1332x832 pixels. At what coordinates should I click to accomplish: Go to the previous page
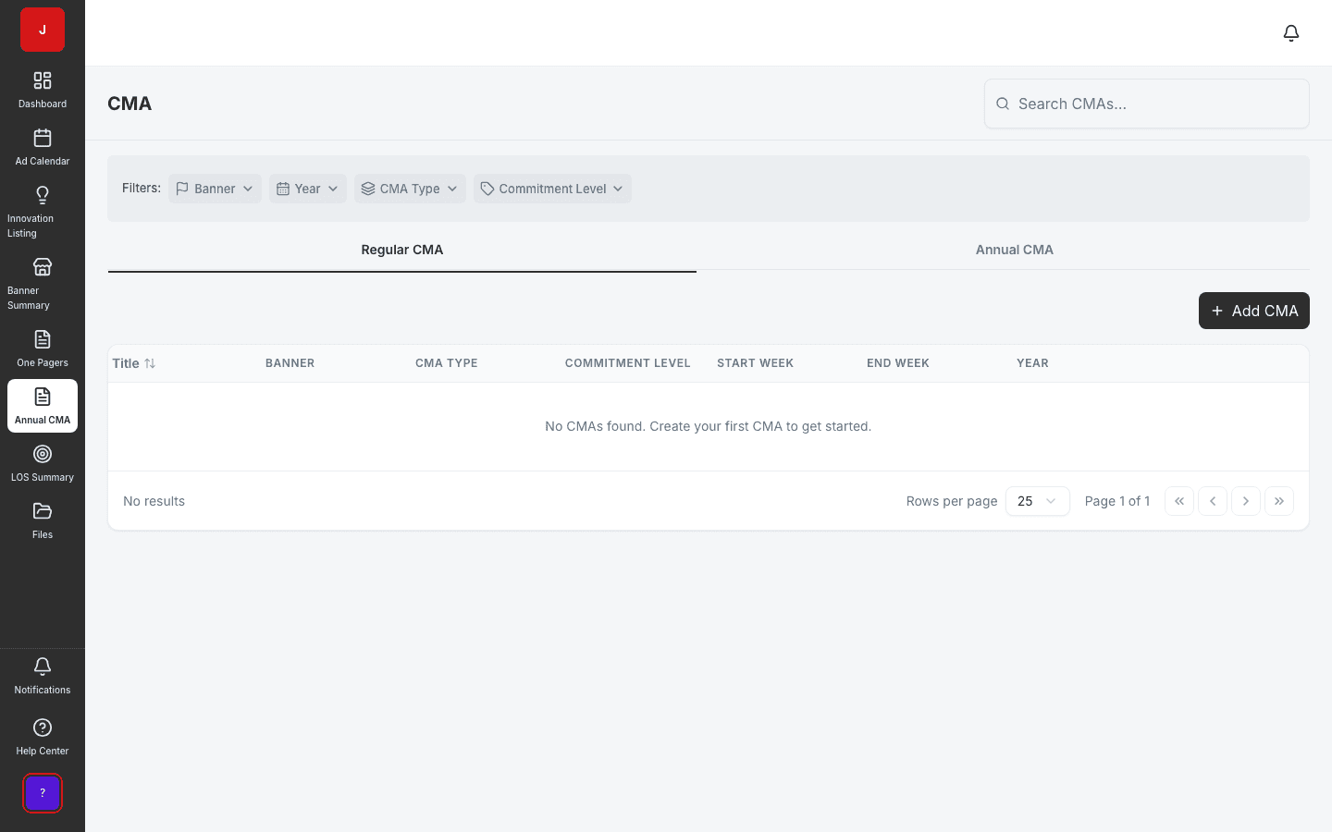point(1213,501)
